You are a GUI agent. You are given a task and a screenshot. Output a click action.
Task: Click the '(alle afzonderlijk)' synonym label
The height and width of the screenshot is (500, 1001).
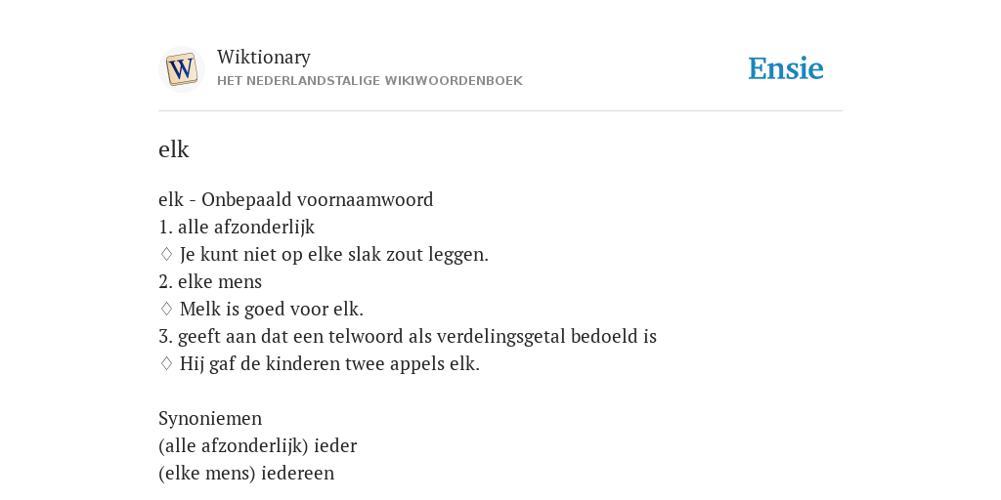233,445
